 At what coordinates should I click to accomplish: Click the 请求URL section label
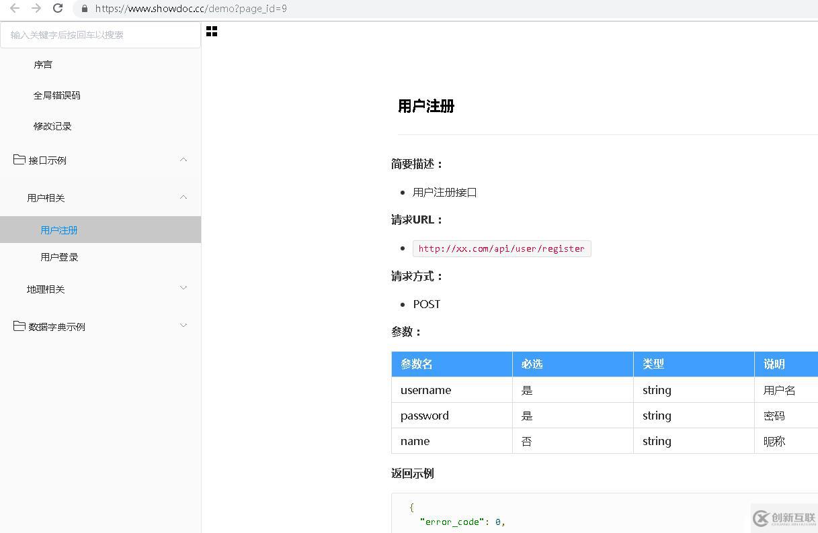[x=417, y=220]
